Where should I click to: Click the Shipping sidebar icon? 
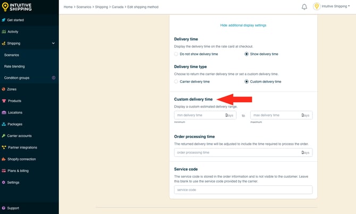(x=3, y=43)
